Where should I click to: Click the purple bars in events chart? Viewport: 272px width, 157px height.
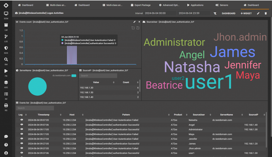coord(72,55)
